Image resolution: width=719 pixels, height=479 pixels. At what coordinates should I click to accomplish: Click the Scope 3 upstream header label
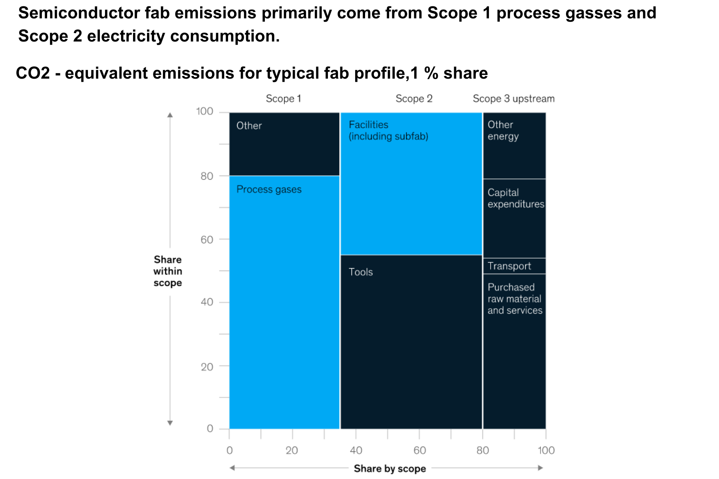513,99
